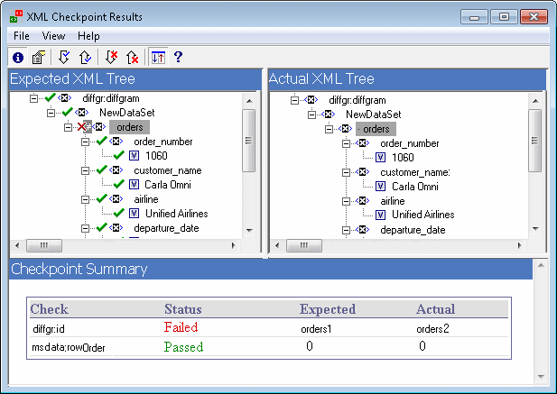
Task: Open the File menu
Action: click(22, 36)
